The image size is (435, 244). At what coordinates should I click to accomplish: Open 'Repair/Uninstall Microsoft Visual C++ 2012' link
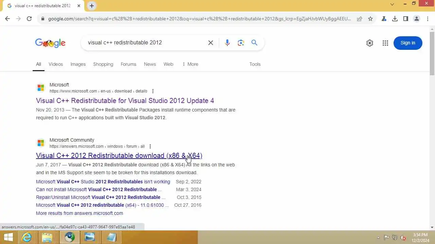coord(101,197)
